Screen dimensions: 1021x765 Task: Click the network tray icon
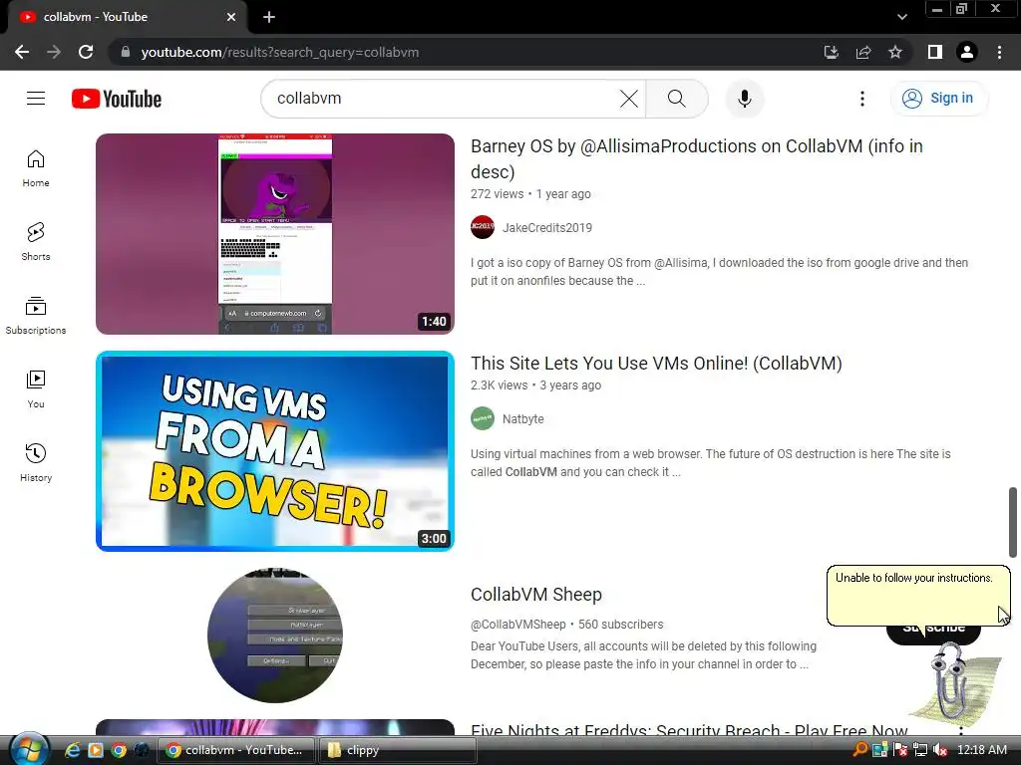(x=920, y=750)
